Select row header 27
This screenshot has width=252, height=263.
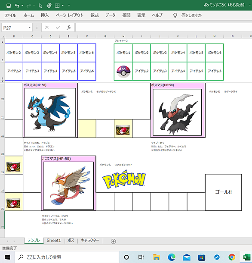coord(3,220)
